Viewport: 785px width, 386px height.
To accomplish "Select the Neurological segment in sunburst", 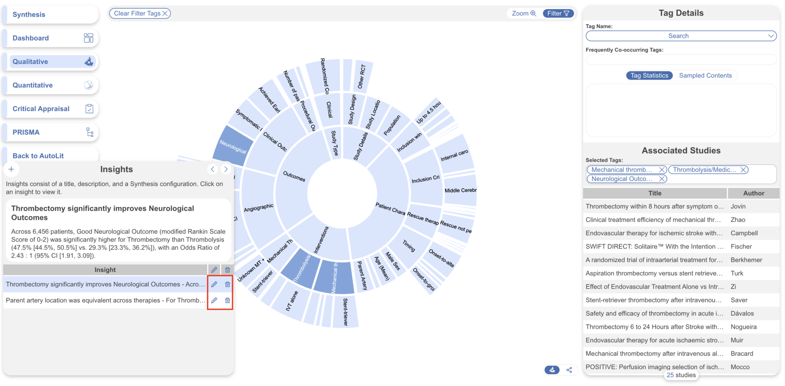I will coord(233,146).
